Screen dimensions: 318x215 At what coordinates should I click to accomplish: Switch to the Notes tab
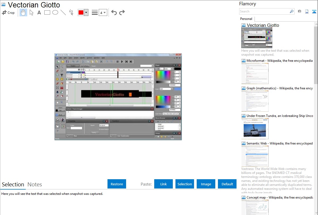point(35,185)
